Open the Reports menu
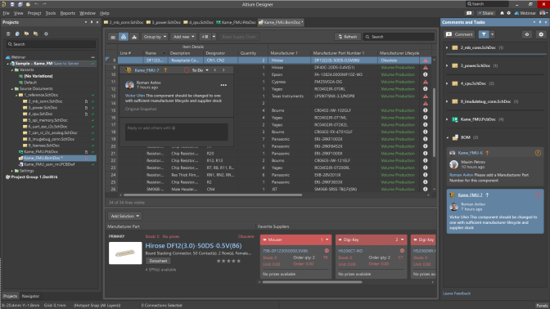 [x=68, y=13]
